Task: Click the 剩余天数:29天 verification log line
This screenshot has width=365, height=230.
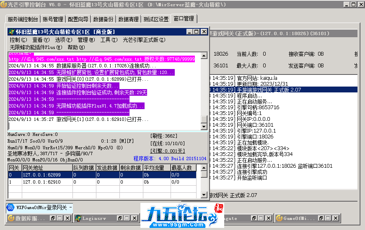Action: tap(78, 93)
